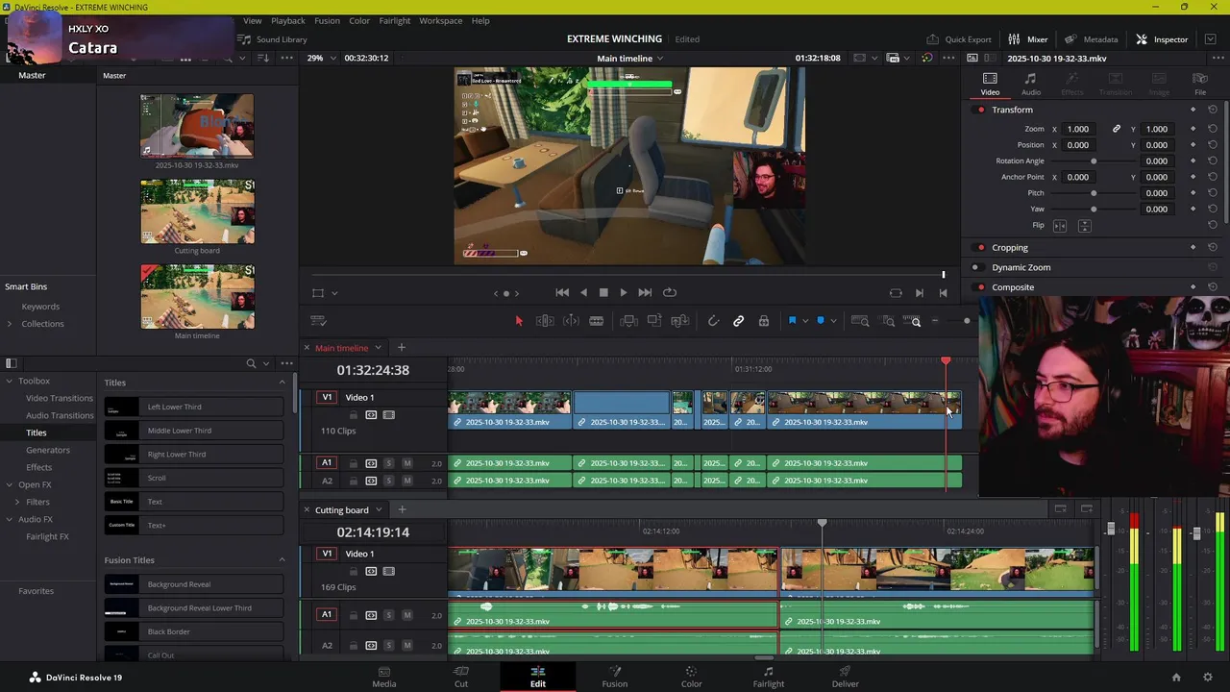Click the Detail Zoom icon
Viewport: 1230px width, 692px height.
pos(888,321)
